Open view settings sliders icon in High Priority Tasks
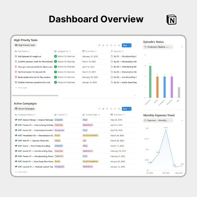The image size is (197, 197). point(119,45)
